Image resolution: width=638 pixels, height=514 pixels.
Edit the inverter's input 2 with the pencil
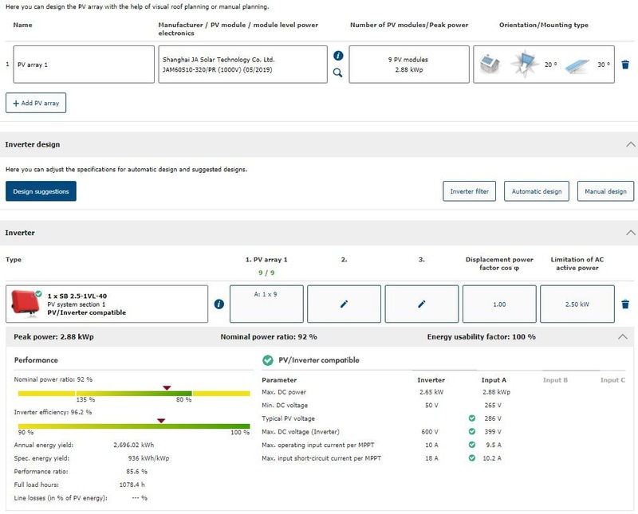pyautogui.click(x=344, y=304)
